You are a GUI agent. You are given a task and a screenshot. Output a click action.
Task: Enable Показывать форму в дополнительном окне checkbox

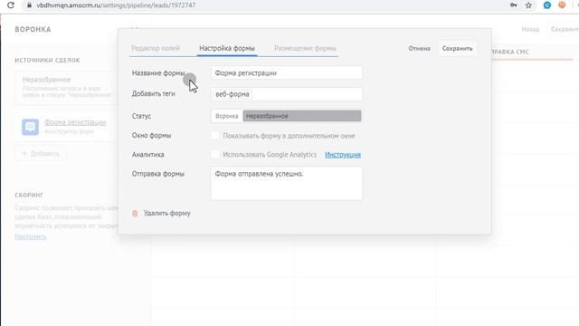(215, 135)
